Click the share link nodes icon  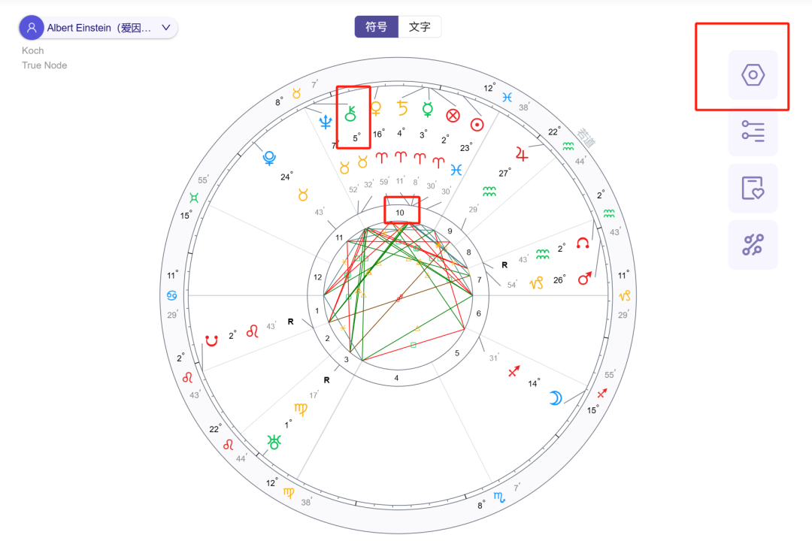coord(753,245)
